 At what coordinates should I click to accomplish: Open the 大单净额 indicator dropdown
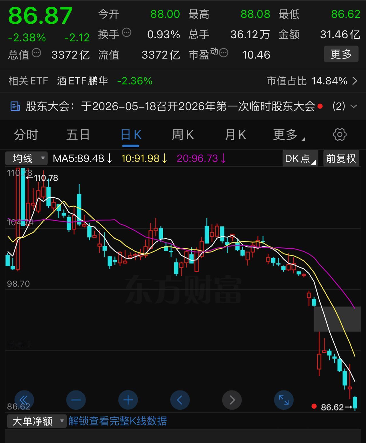click(x=37, y=421)
